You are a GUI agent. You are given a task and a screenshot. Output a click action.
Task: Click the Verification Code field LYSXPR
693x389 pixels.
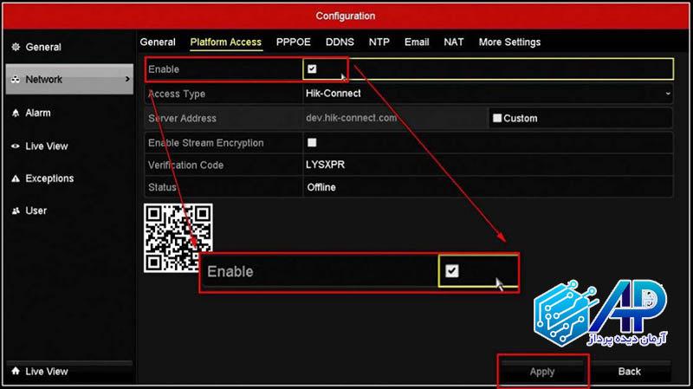point(488,165)
